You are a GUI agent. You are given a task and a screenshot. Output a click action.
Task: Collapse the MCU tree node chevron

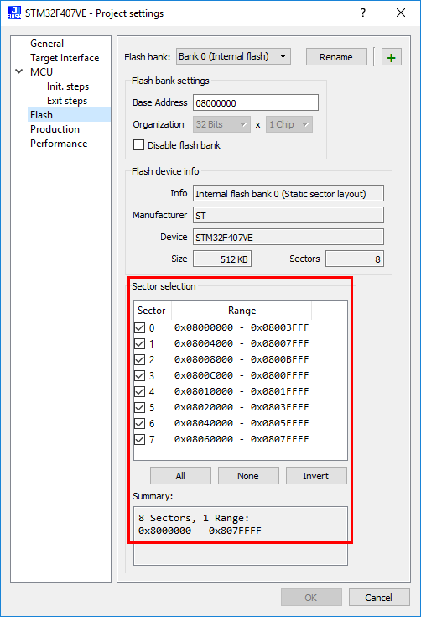[18, 71]
